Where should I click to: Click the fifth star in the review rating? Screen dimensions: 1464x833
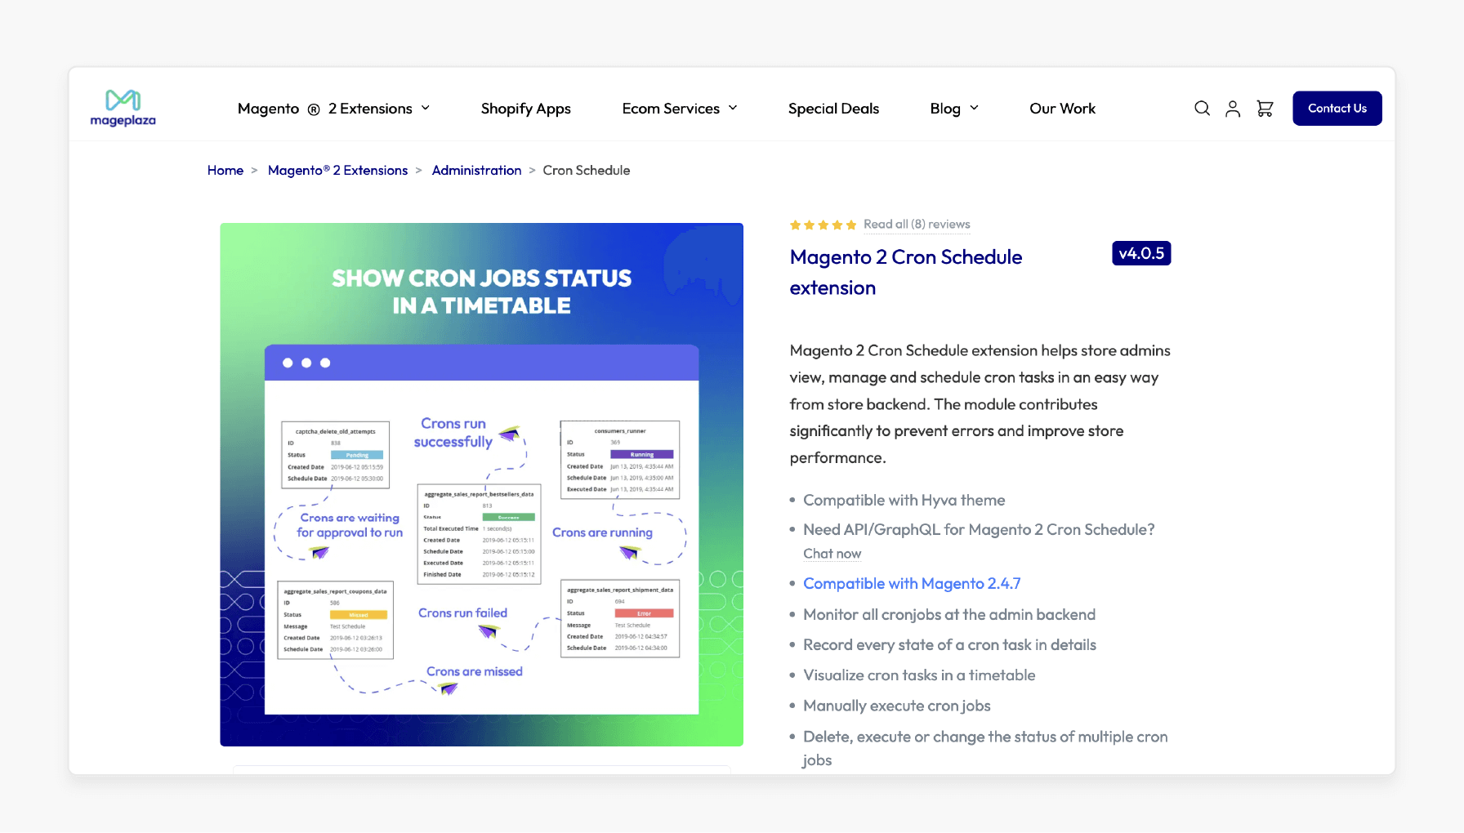point(852,224)
